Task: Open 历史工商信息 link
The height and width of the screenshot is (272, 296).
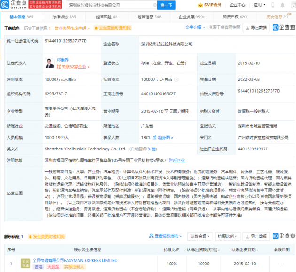Action: pos(38,28)
